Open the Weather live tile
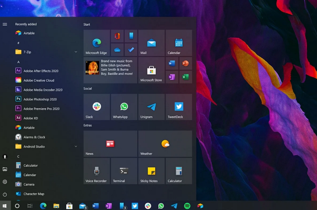The width and height of the screenshot is (317, 210). point(165,144)
